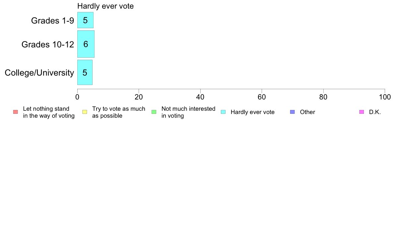Click the 'Hardly ever vote' chart title

point(105,6)
